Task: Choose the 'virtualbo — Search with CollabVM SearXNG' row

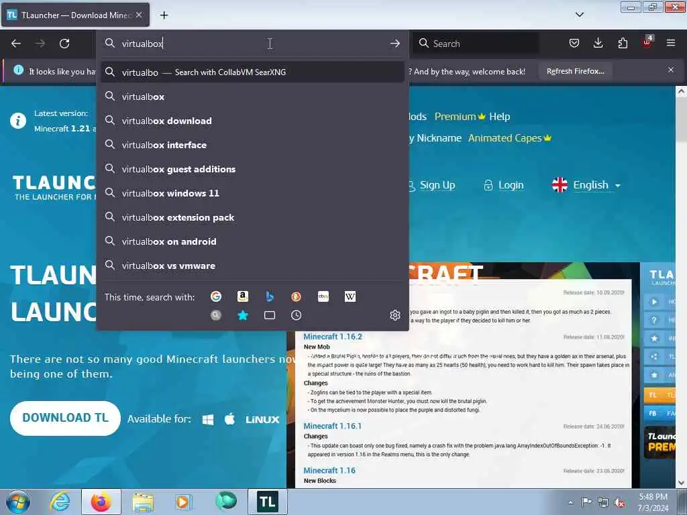Action: point(252,72)
